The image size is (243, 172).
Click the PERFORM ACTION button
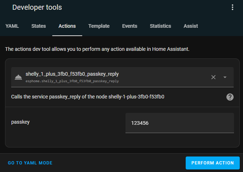pos(213,163)
